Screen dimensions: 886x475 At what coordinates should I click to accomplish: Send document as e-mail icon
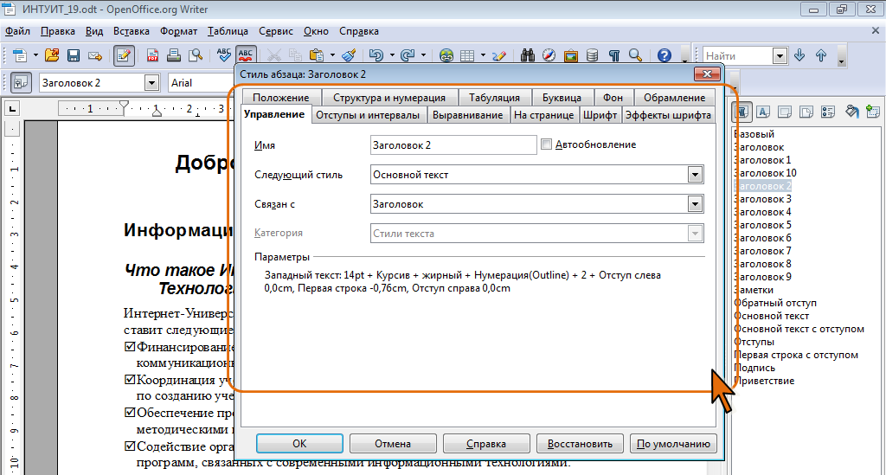point(95,55)
